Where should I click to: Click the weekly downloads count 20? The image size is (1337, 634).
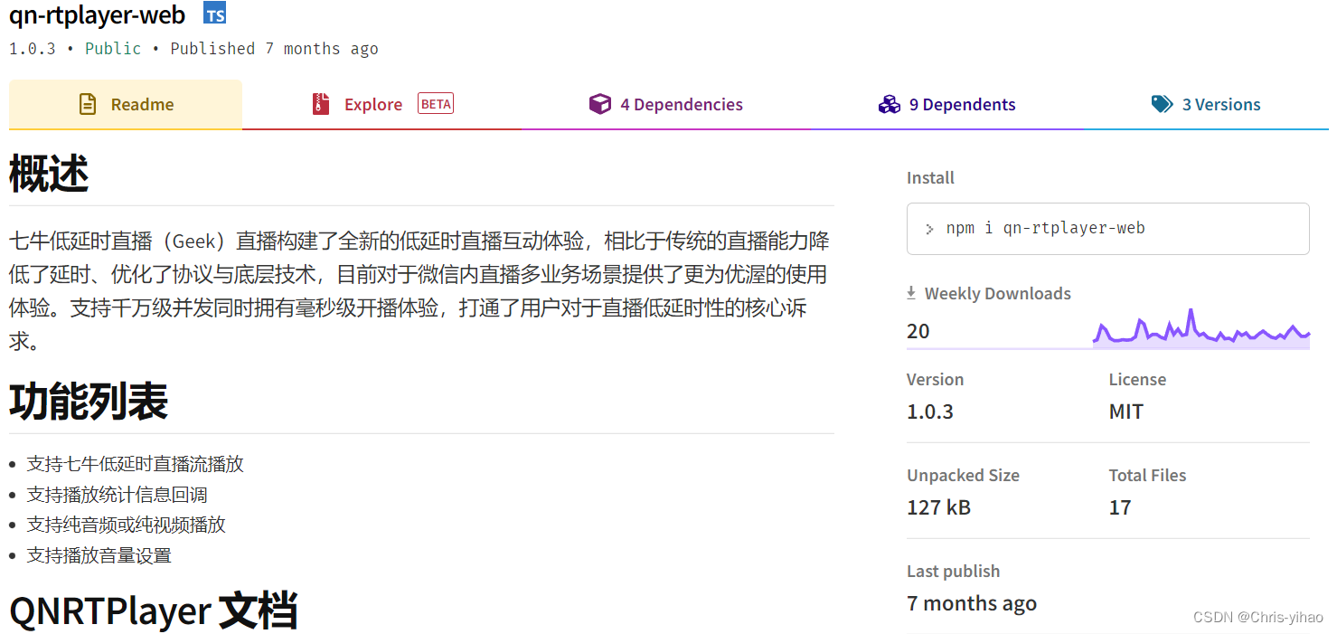pyautogui.click(x=918, y=331)
